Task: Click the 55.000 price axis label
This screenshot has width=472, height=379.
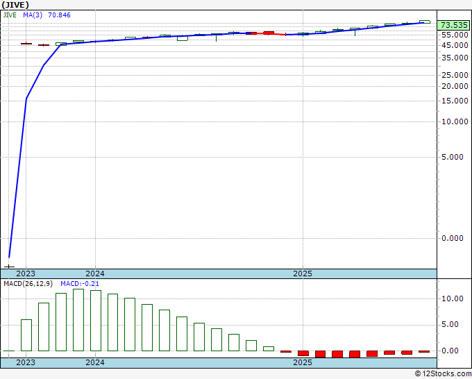Action: click(x=455, y=35)
